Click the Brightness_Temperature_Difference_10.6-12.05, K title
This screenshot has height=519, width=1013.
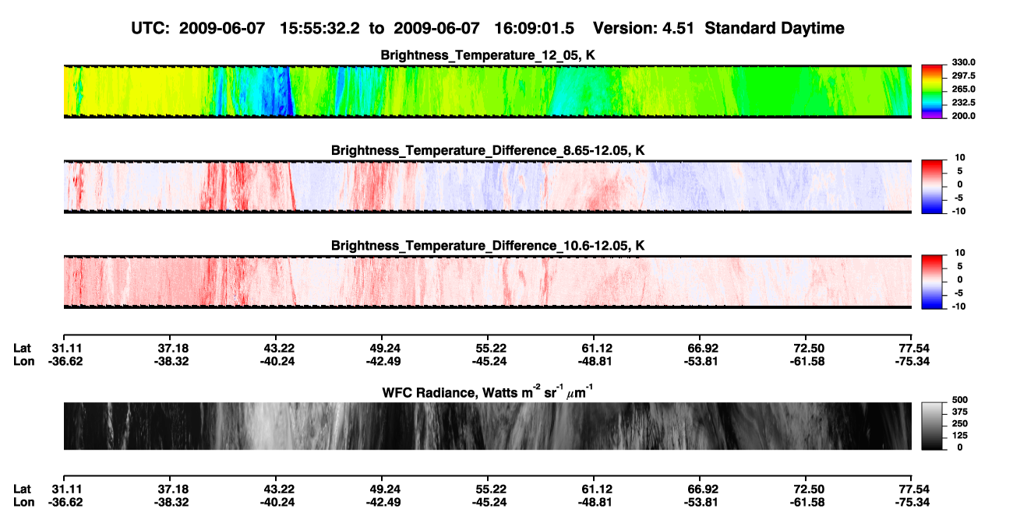click(488, 246)
